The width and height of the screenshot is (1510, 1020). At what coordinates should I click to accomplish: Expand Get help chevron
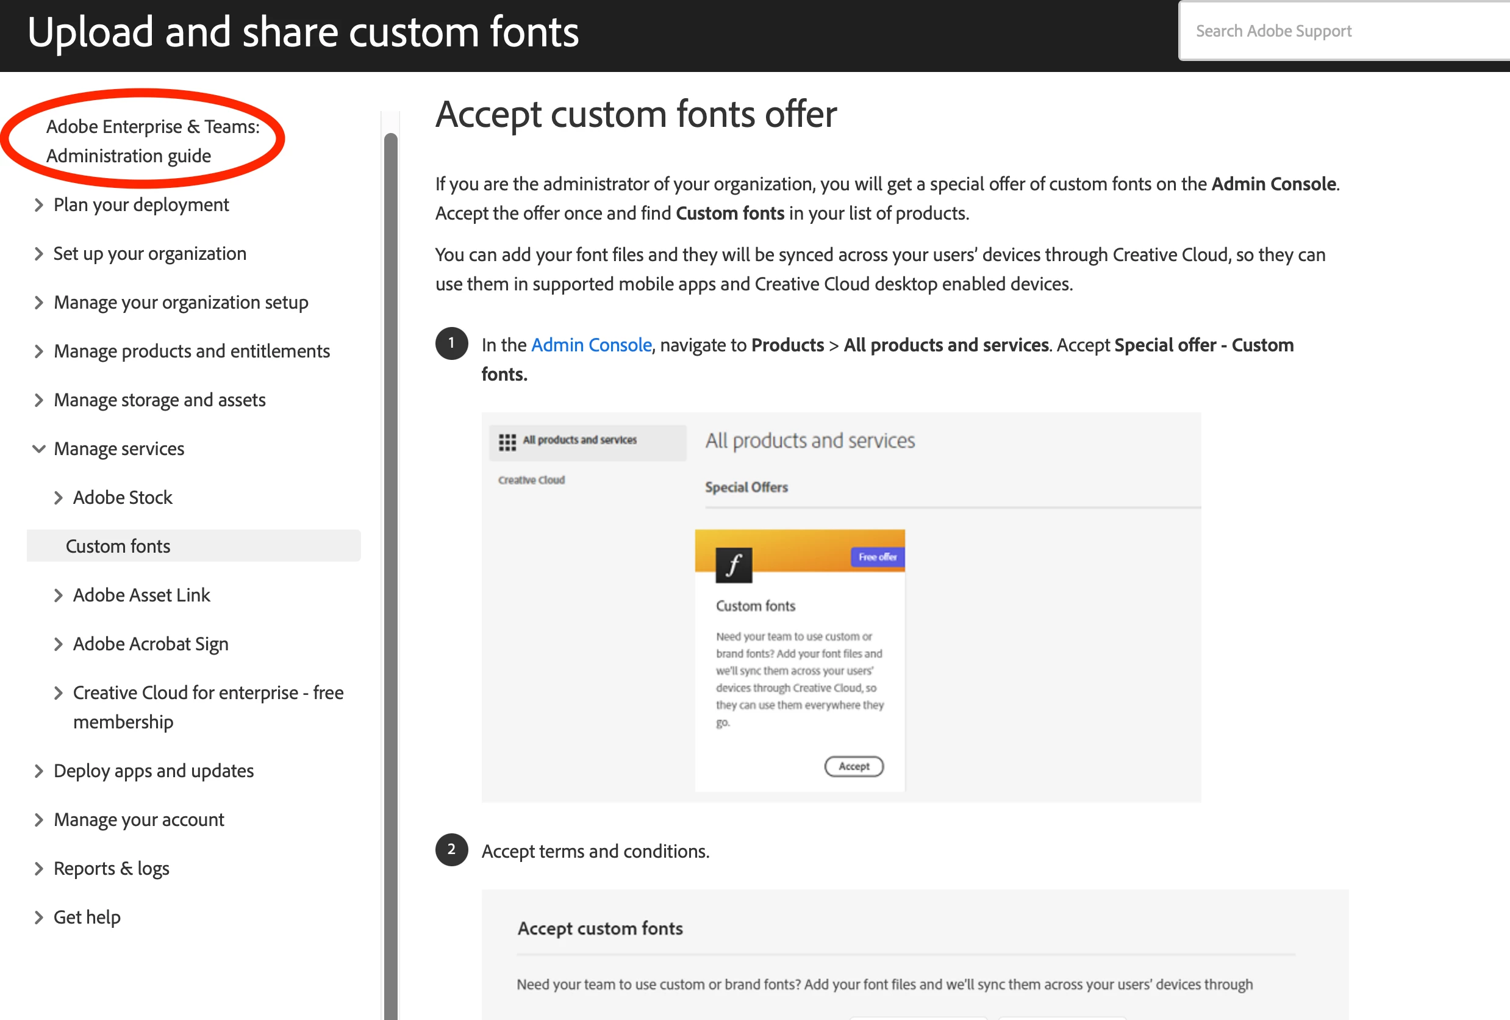click(x=38, y=918)
